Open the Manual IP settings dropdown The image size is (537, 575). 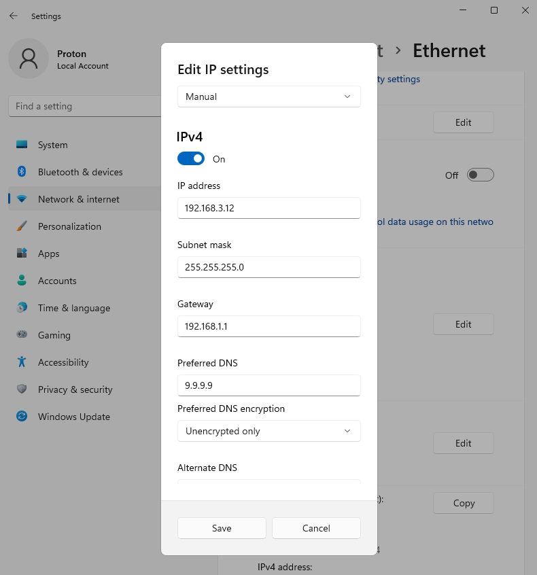(x=269, y=97)
